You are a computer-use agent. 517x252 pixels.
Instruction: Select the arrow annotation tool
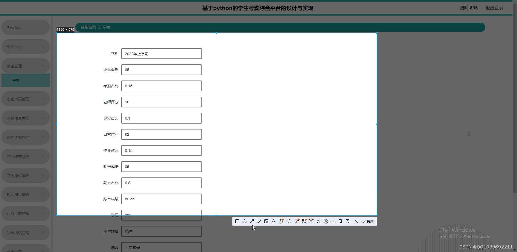252,221
